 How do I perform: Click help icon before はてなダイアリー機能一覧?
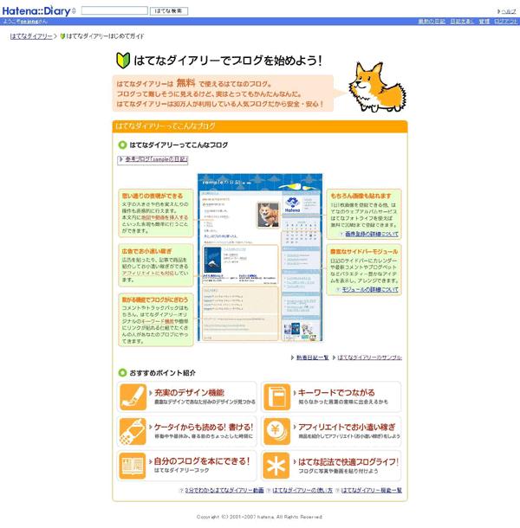[x=337, y=491]
